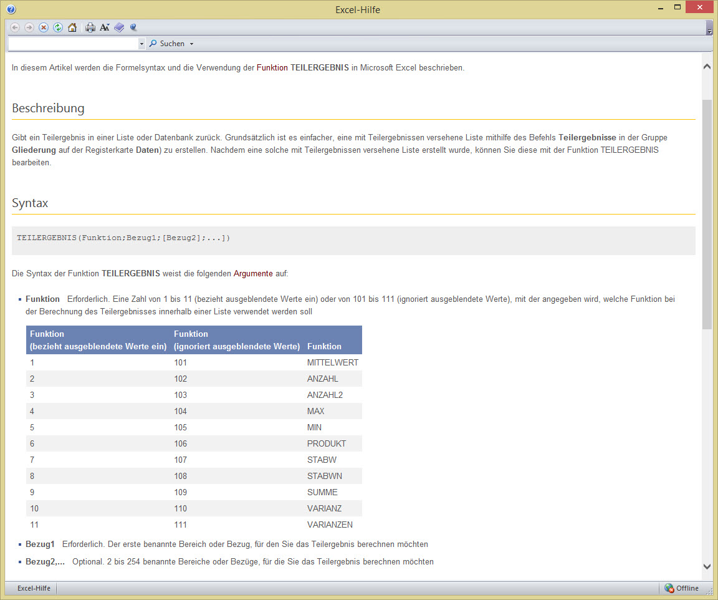Open the toolbar options overflow arrow

click(x=709, y=29)
